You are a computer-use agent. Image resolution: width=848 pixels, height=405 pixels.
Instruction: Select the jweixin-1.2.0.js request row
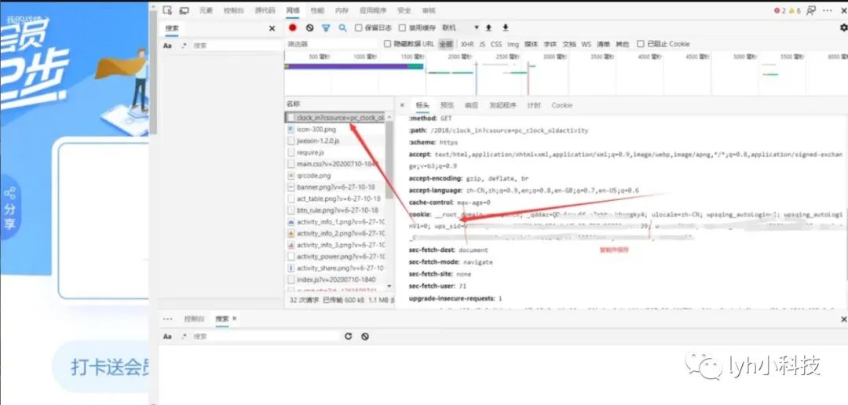[317, 140]
